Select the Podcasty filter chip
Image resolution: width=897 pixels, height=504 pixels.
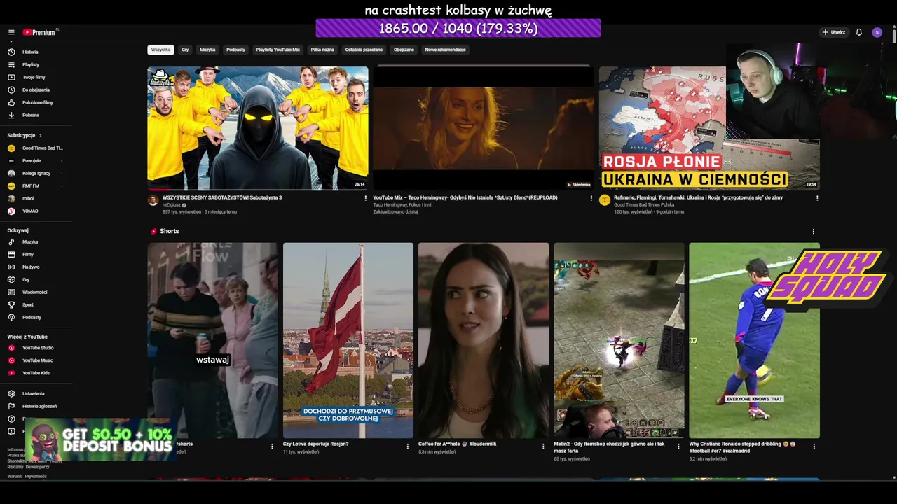[x=235, y=50]
